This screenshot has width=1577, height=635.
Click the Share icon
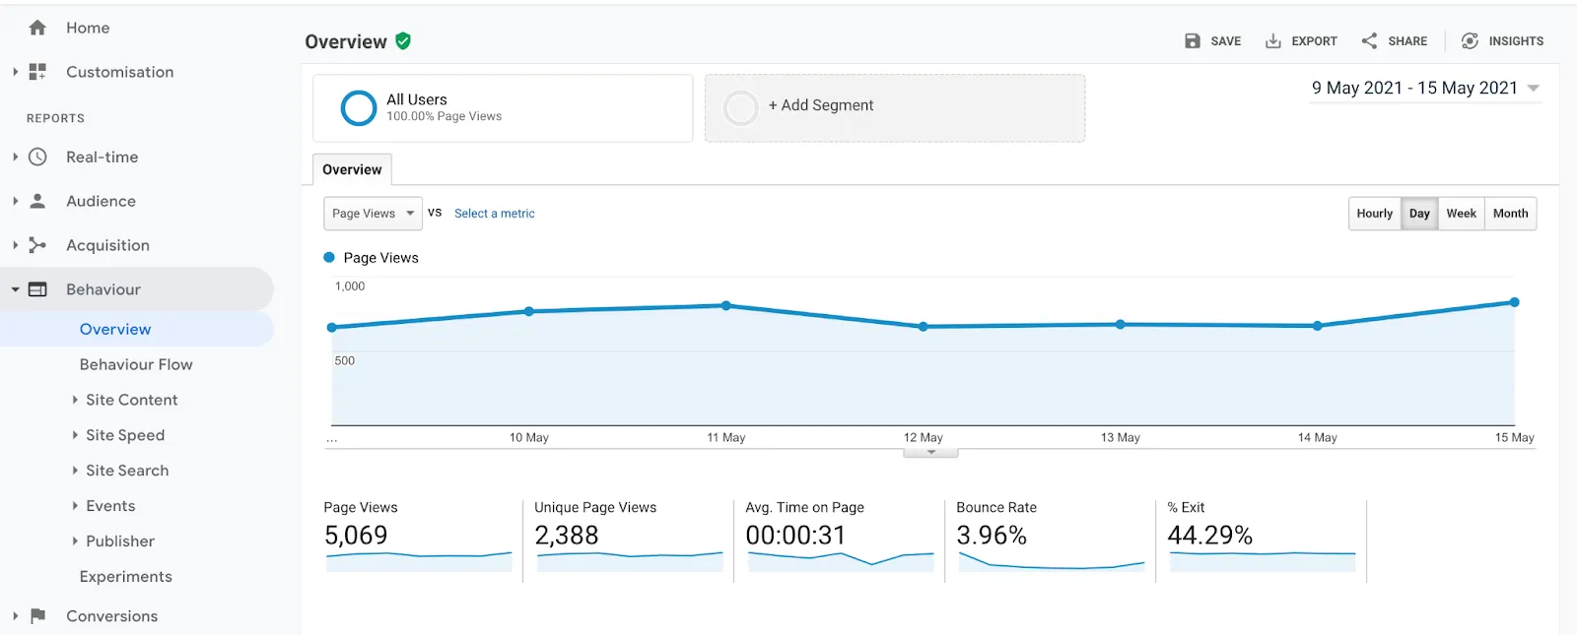tap(1369, 41)
